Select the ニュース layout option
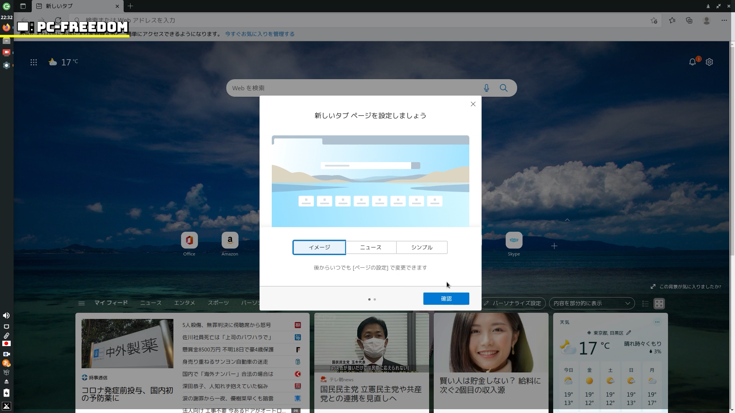Image resolution: width=735 pixels, height=413 pixels. 371,247
